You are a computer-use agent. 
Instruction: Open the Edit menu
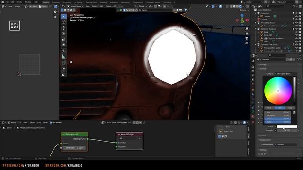(12, 2)
